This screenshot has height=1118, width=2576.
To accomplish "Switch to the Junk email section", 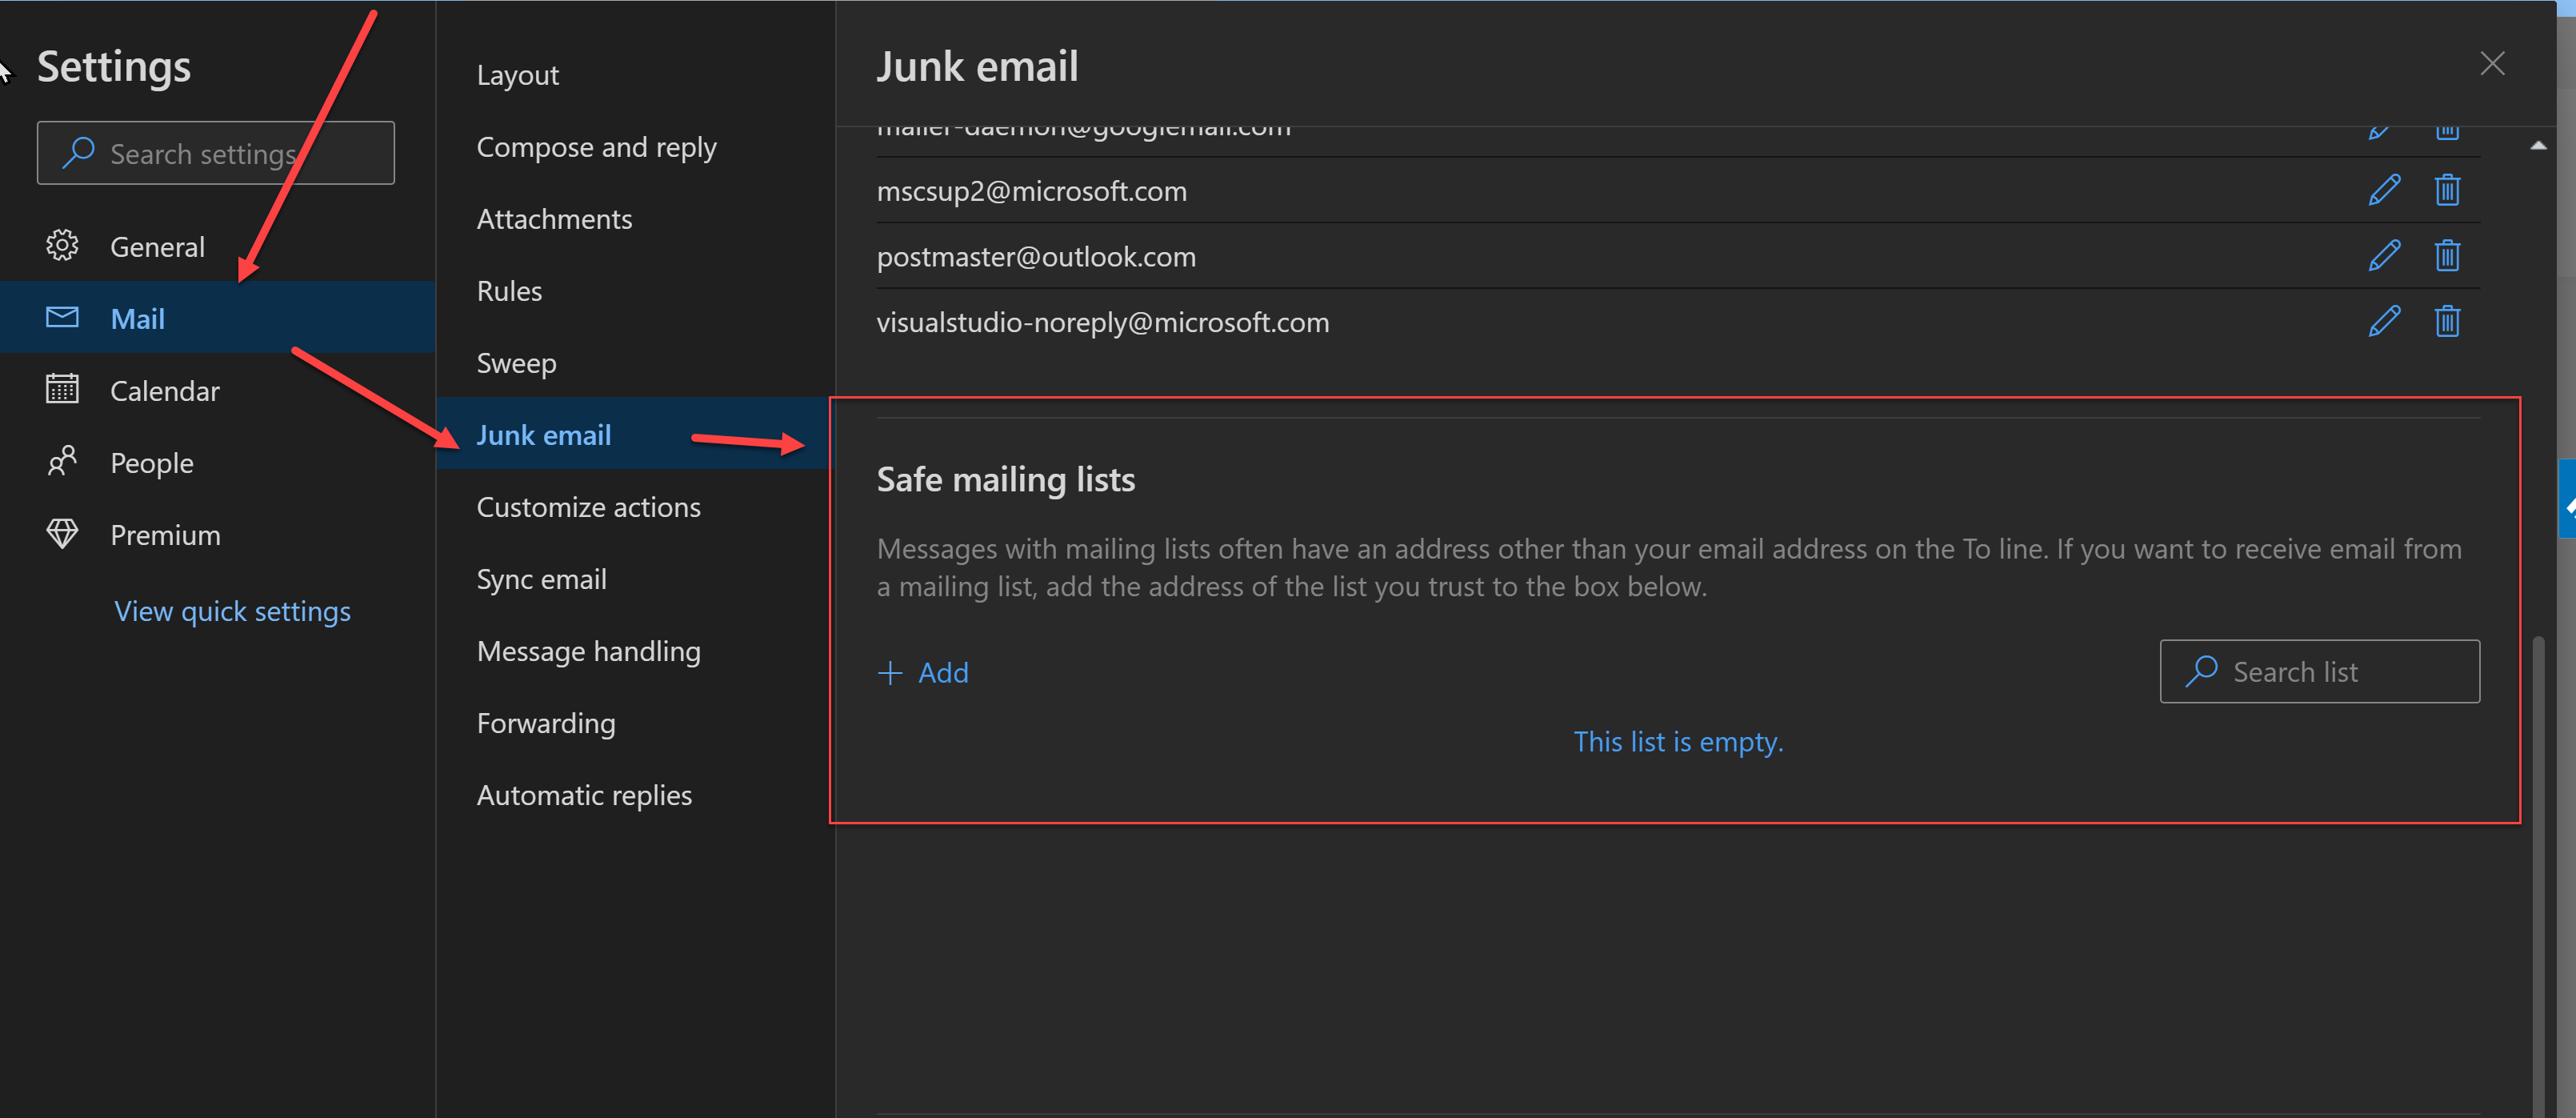I will coord(544,434).
